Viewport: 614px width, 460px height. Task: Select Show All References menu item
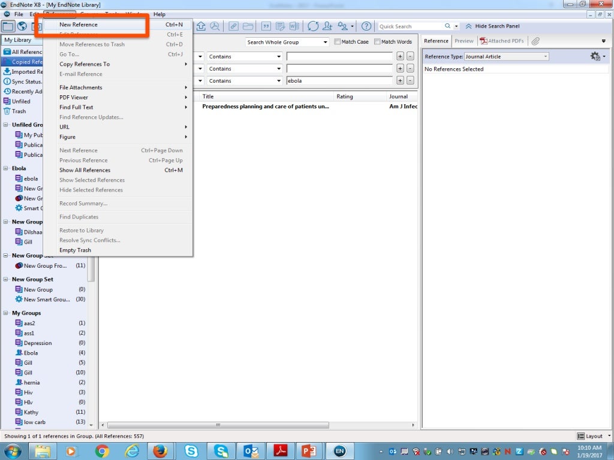coord(118,170)
